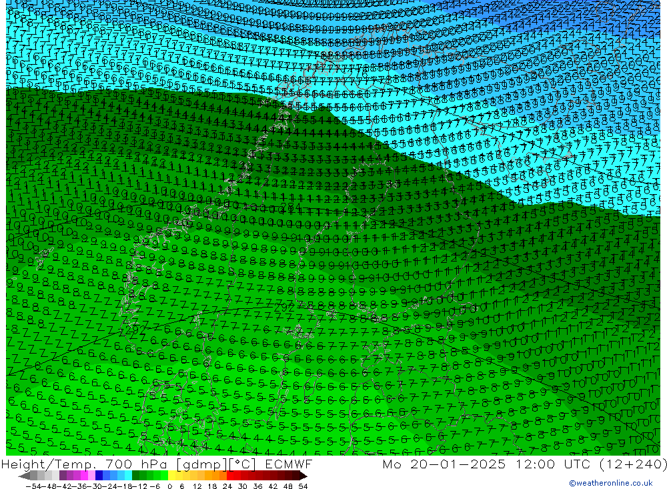667x489 pixels.
Task: Click the '12:00 UTC' time label
Action: click(x=552, y=464)
